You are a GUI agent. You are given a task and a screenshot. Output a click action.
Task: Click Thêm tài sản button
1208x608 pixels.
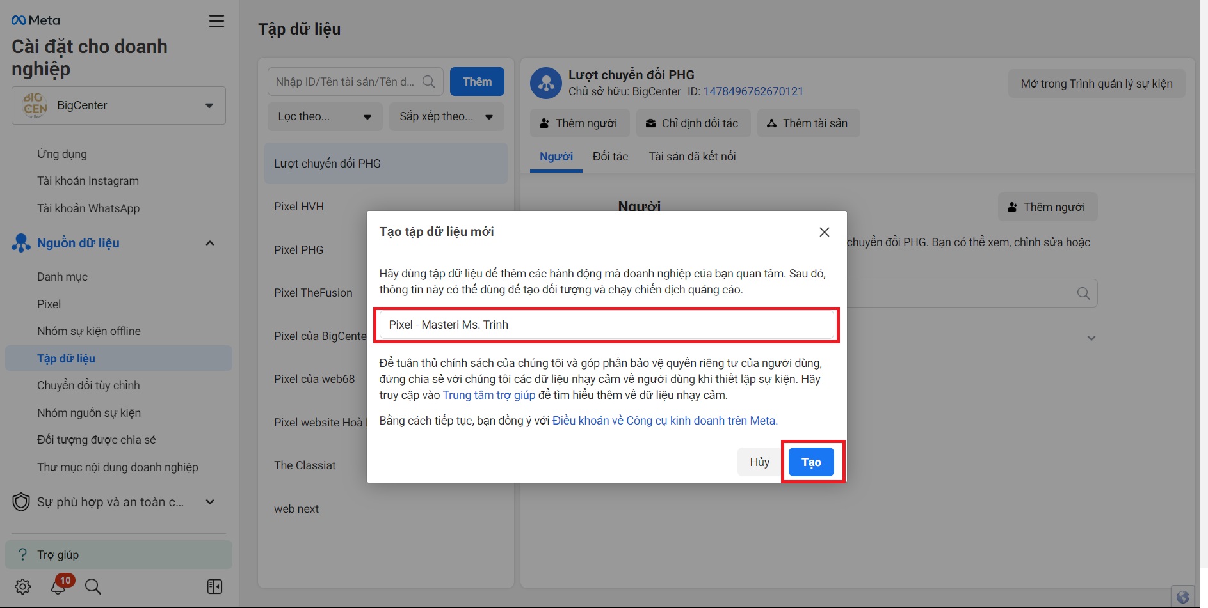click(x=809, y=123)
